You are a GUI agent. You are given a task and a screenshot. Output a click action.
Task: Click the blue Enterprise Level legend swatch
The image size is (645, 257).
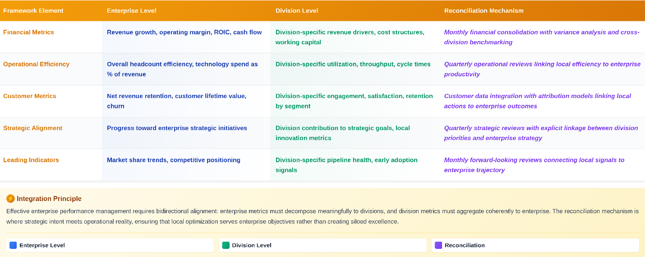point(13,245)
